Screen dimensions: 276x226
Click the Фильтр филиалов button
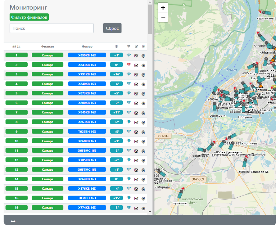point(29,17)
